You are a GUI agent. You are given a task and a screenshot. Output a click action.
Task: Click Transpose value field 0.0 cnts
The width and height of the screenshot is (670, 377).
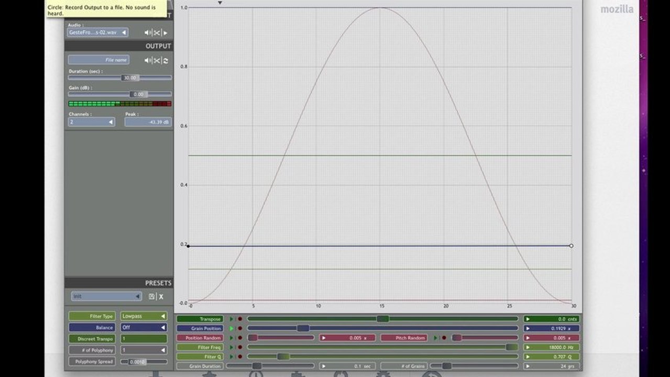pyautogui.click(x=551, y=319)
